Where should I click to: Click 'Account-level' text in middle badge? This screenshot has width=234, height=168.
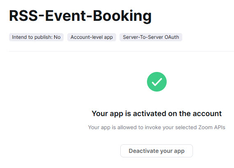click(x=87, y=37)
